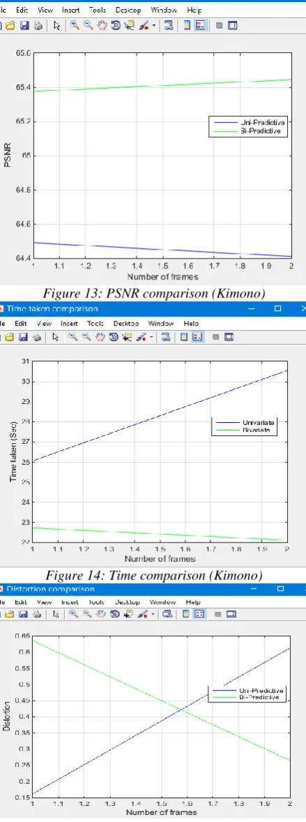Screen dimensions: 306x822
Task: Open Window menu in Time taken comparison window
Action: click(161, 324)
